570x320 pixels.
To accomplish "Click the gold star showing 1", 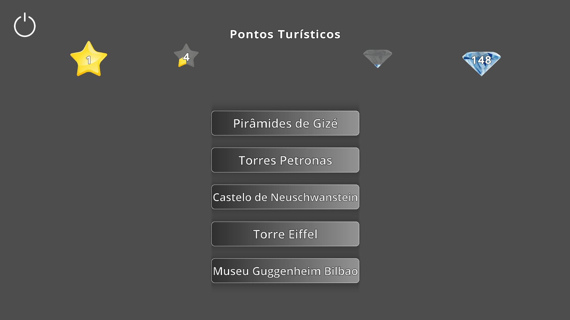I will point(88,59).
